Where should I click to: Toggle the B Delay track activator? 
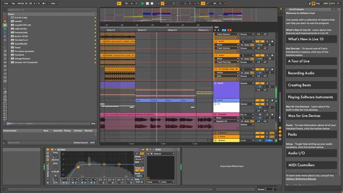(260, 137)
